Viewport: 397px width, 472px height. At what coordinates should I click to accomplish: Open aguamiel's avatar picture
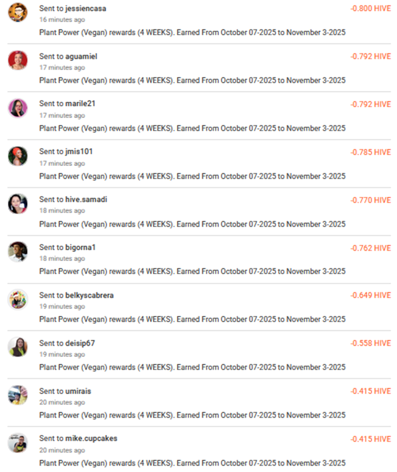[x=18, y=60]
